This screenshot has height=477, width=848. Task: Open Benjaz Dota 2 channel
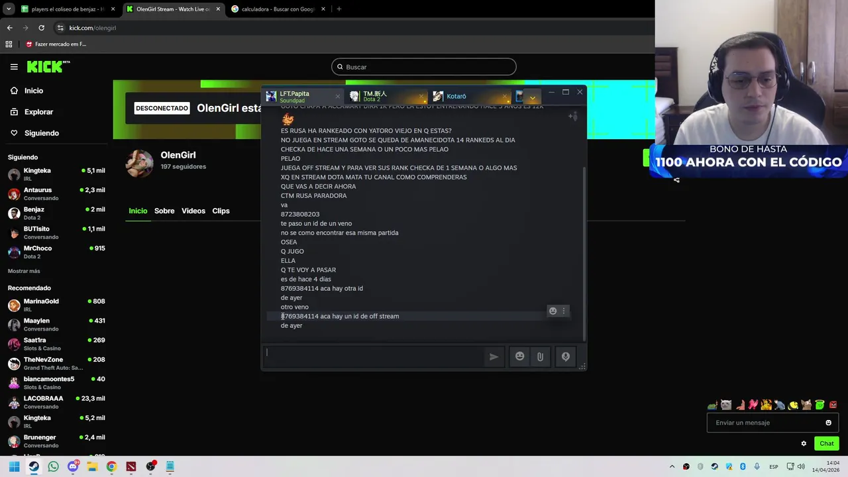click(x=56, y=213)
